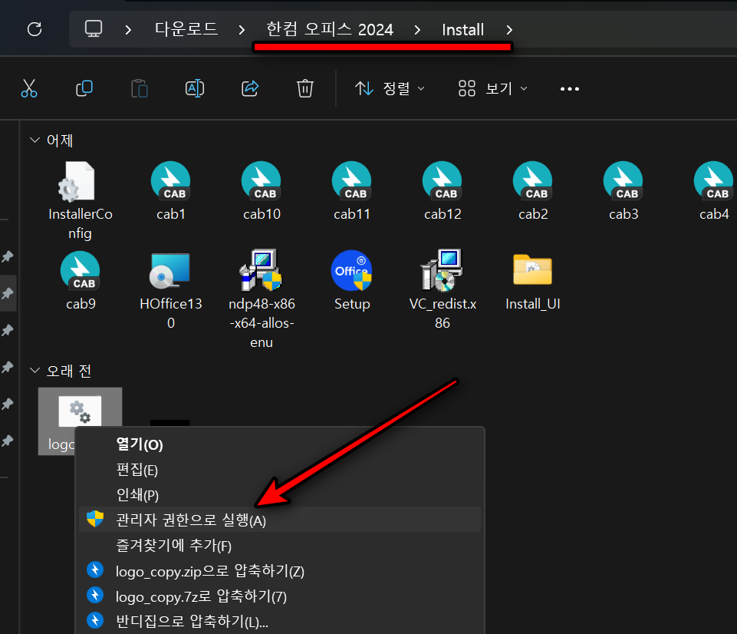The height and width of the screenshot is (634, 737).
Task: Select the cab12 file
Action: tap(443, 191)
